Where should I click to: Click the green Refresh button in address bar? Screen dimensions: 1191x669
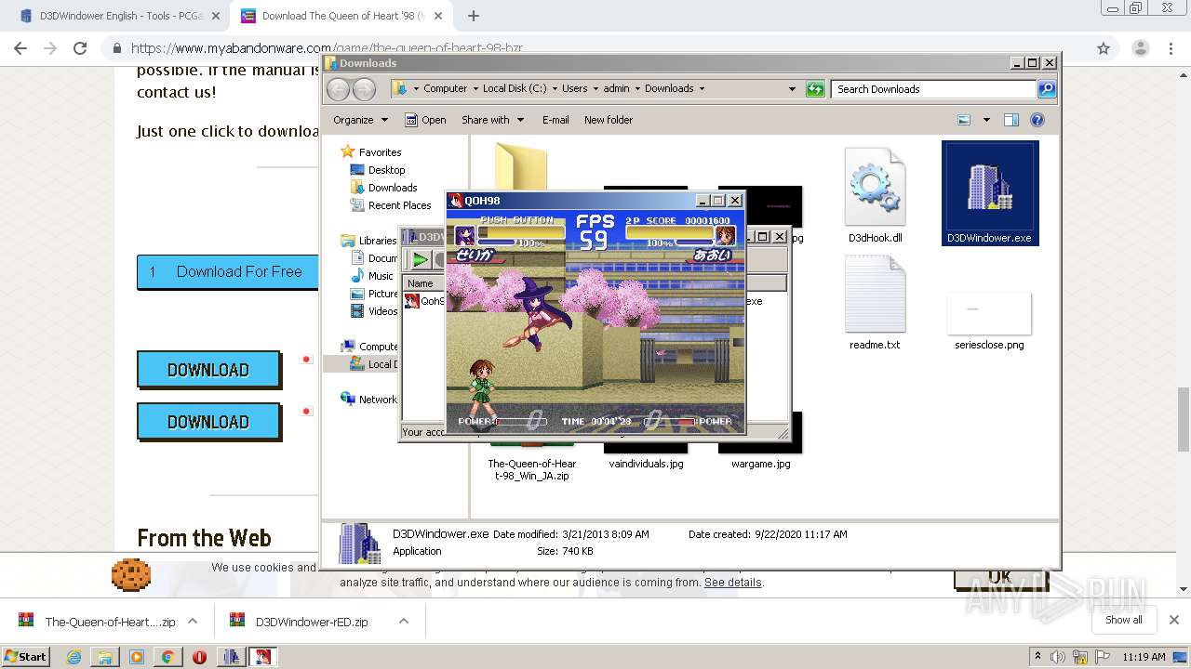(x=815, y=89)
